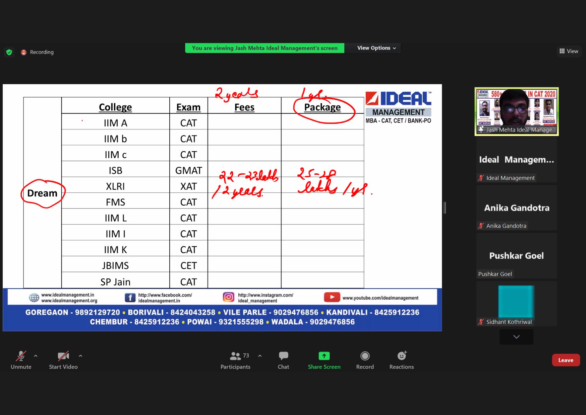Click the divider handle beside the gallery strip
The image size is (586, 415).
445,208
